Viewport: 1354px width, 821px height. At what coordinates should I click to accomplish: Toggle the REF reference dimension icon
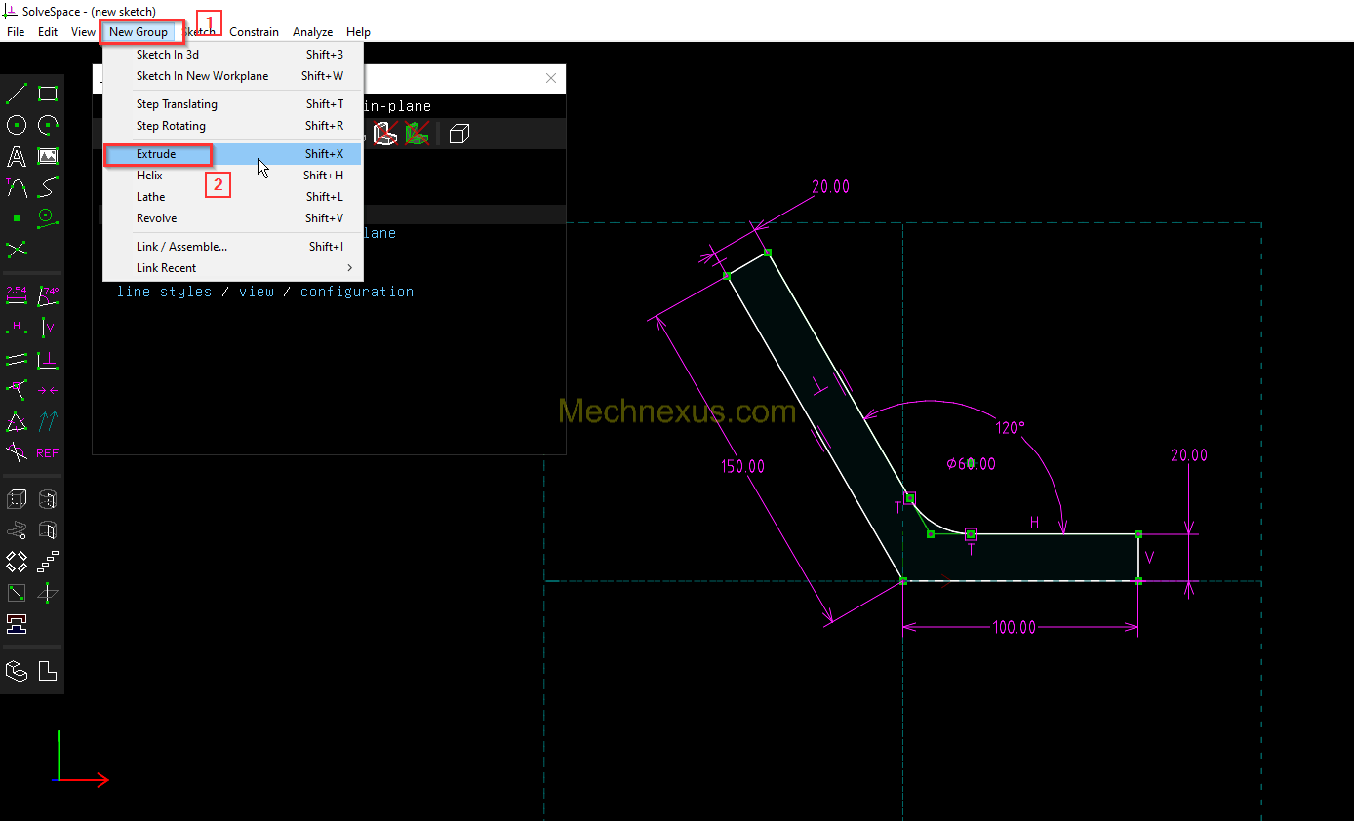click(48, 453)
